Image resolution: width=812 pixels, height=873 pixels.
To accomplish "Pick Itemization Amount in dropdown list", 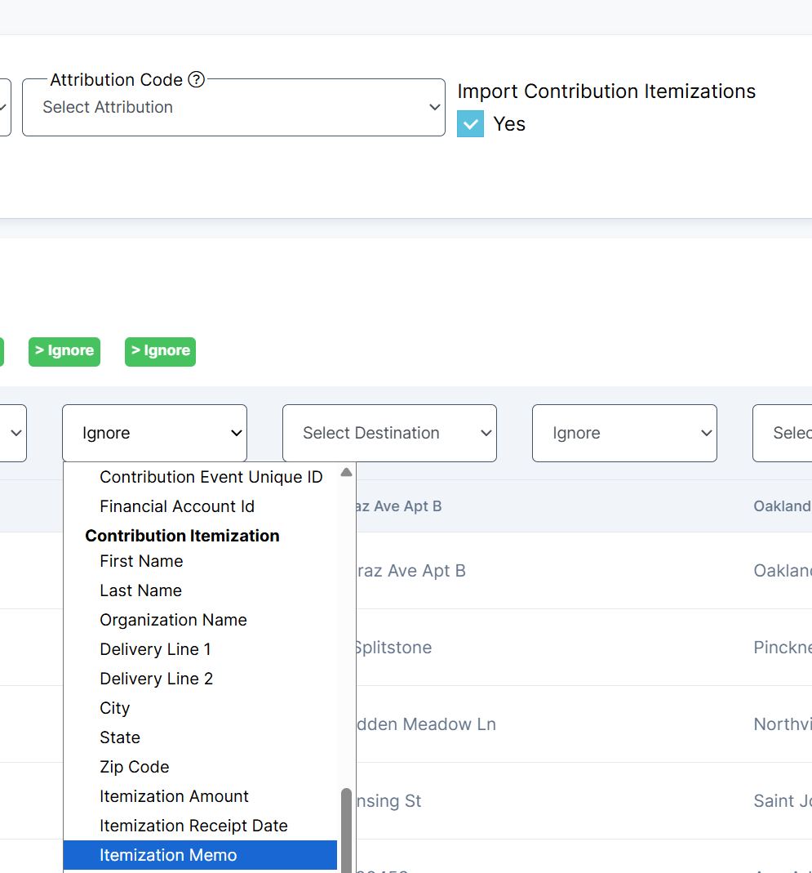I will 174,796.
